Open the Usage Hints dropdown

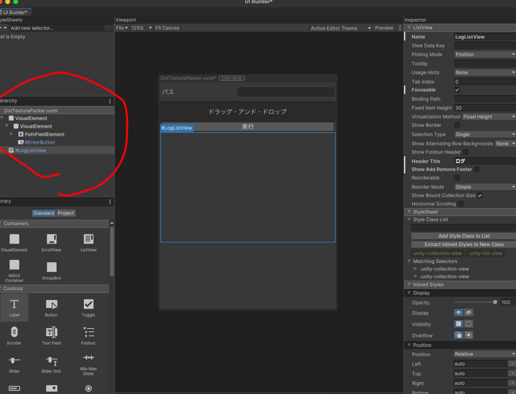click(485, 73)
